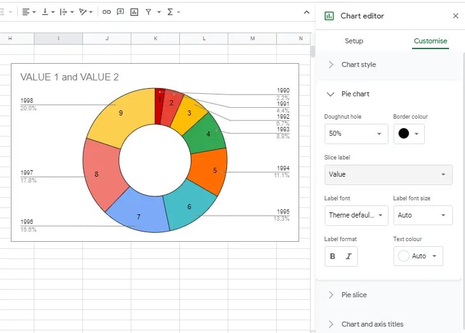Collapse the toolbar with the up chevron
This screenshot has width=465, height=333.
pyautogui.click(x=307, y=12)
